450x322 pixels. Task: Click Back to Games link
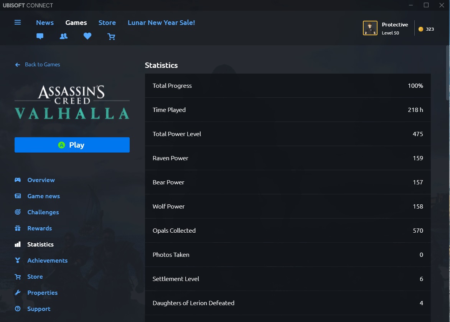click(x=43, y=64)
